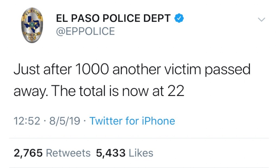This screenshot has width=278, height=168.
Task: View the 5,433 like count
Action: click(x=110, y=153)
